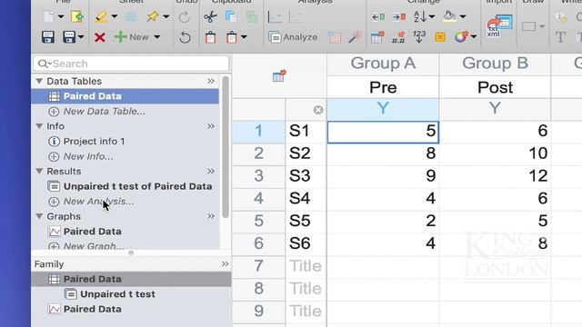Click the table format icon above row titles
Viewport: 582px width, 327px height.
click(x=279, y=75)
